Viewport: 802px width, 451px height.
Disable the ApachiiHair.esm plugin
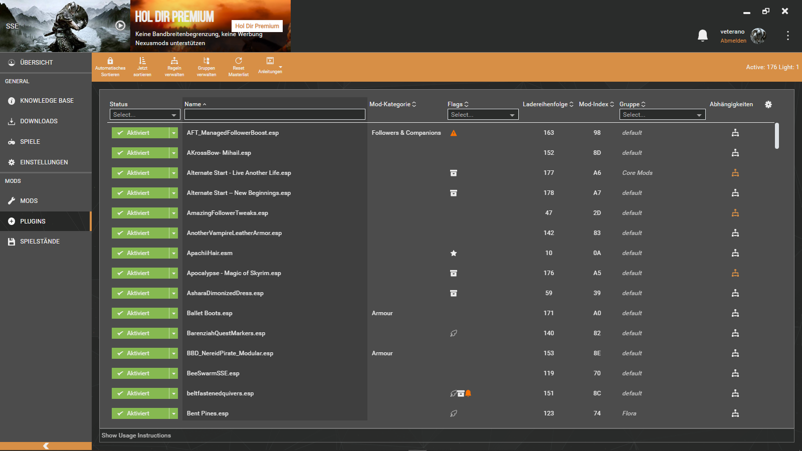pos(140,253)
